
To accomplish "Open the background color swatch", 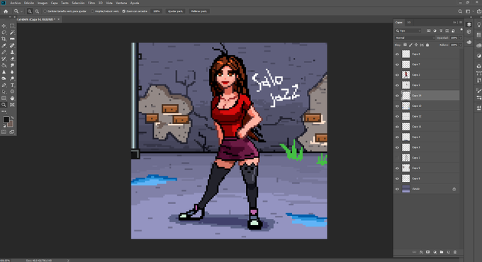I will pyautogui.click(x=10, y=124).
